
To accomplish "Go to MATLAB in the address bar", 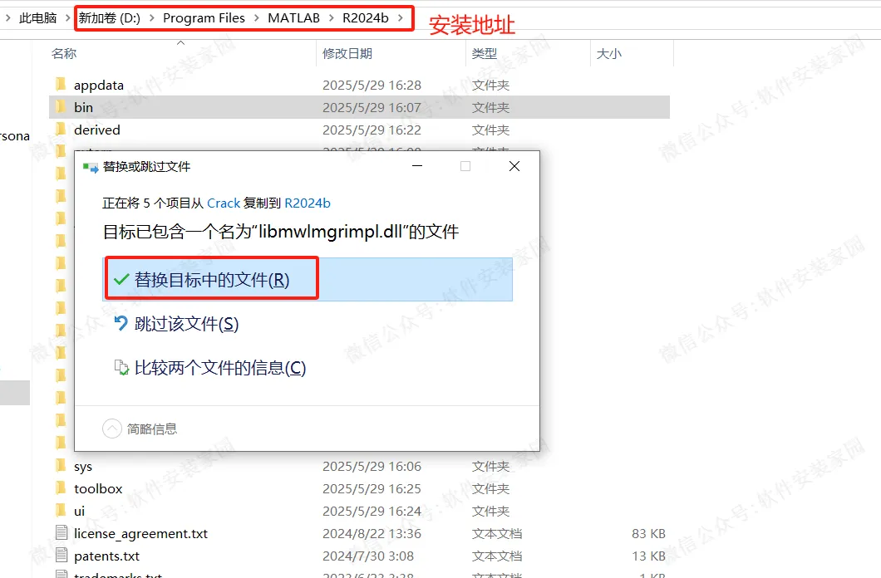I will coord(294,18).
